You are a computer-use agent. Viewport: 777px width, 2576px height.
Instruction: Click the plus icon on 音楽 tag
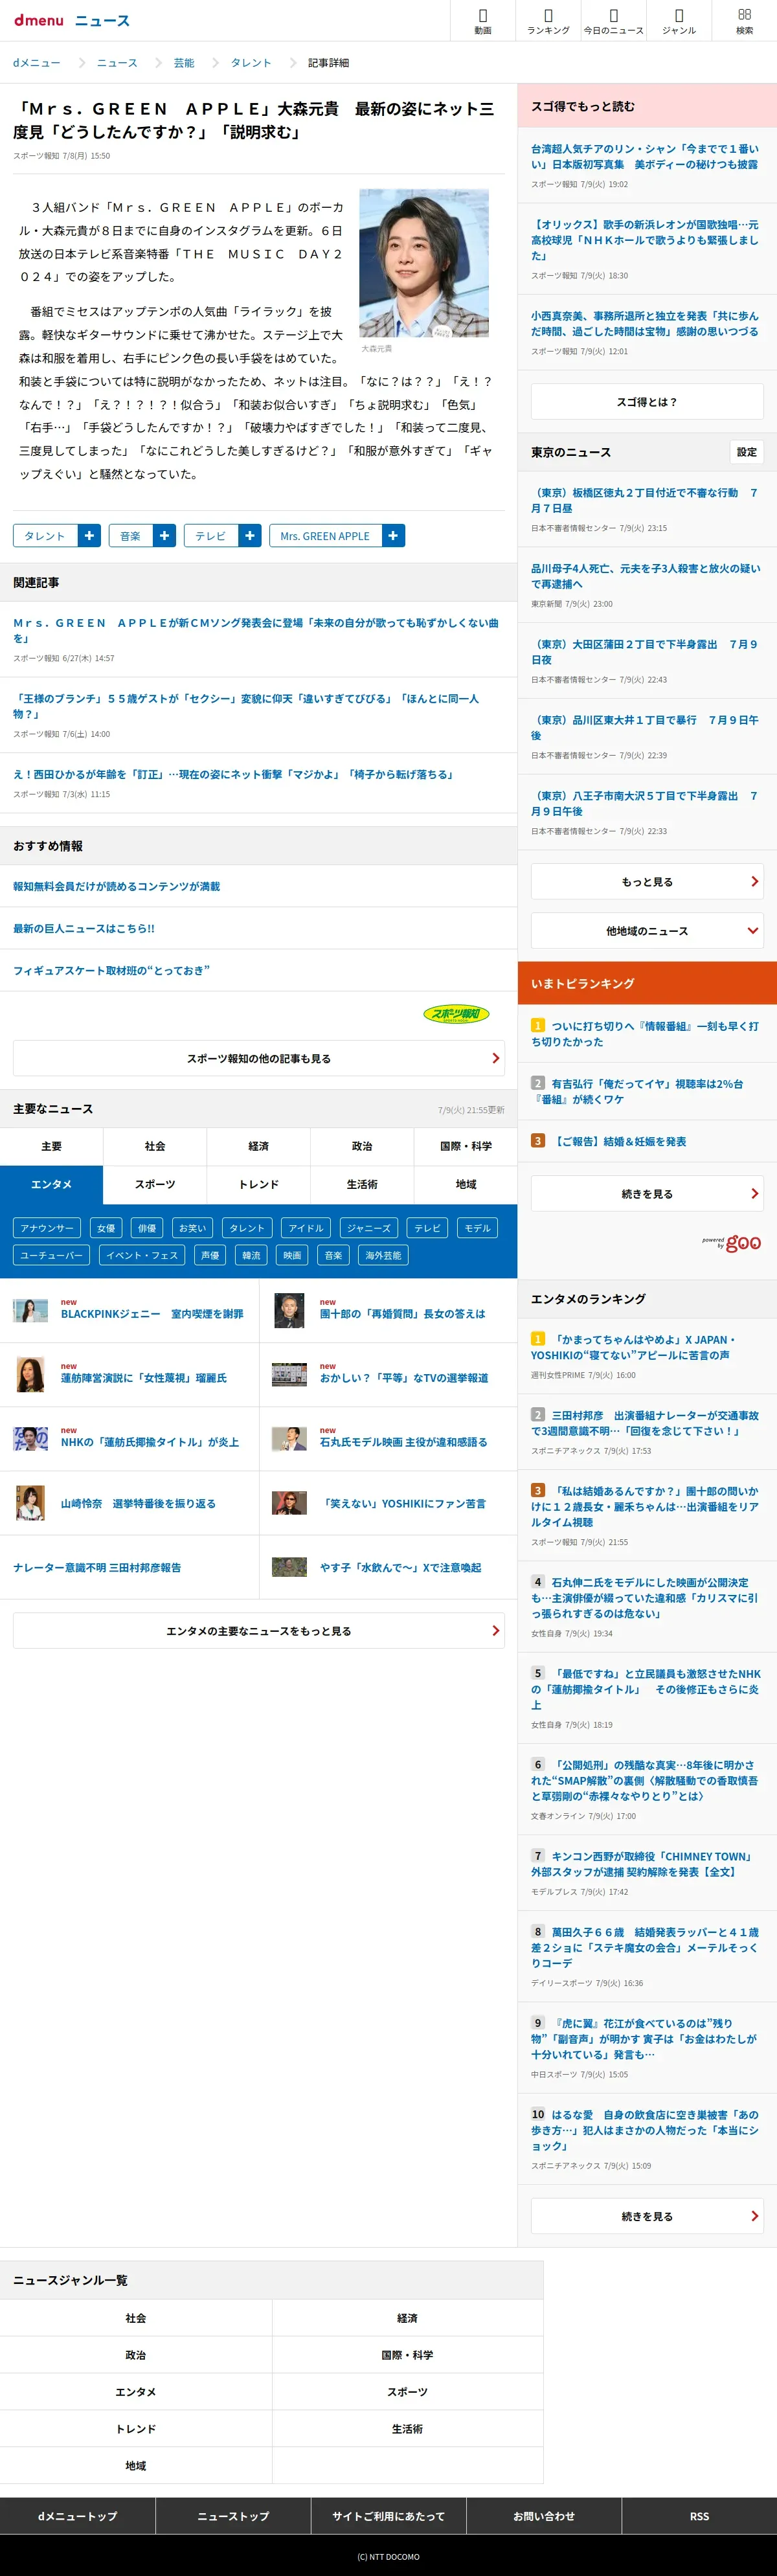pyautogui.click(x=164, y=536)
